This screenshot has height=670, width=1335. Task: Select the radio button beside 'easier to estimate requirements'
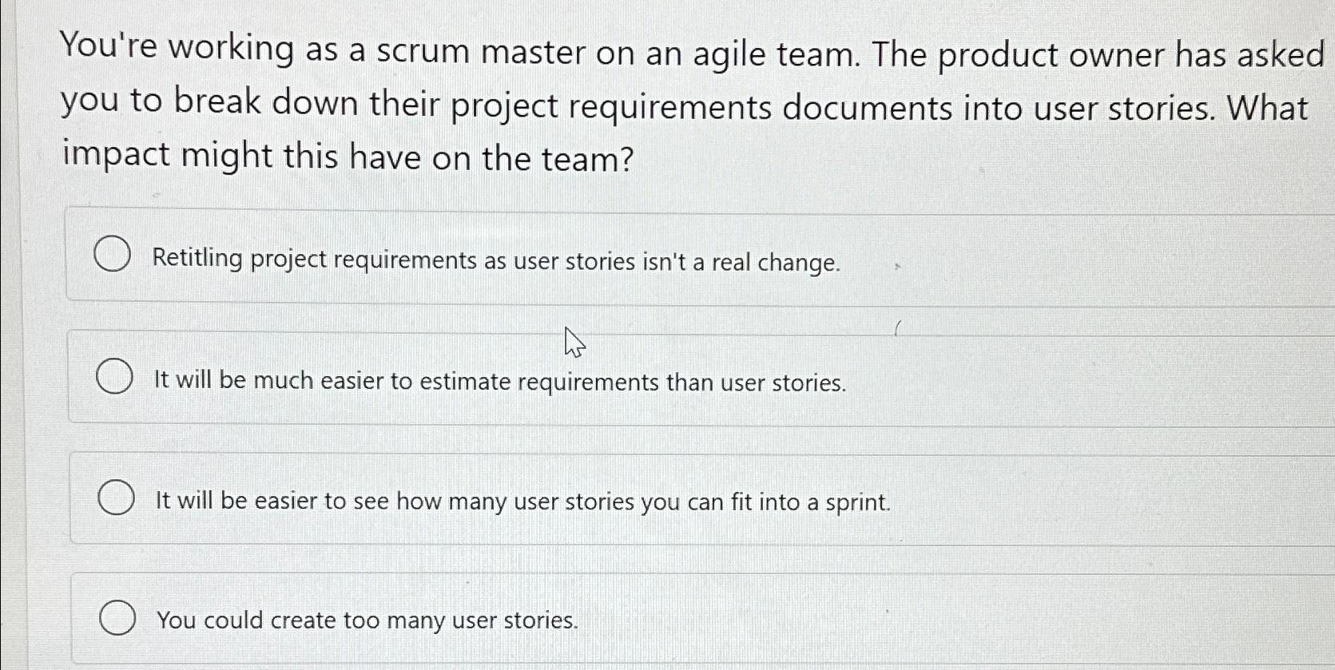(115, 375)
